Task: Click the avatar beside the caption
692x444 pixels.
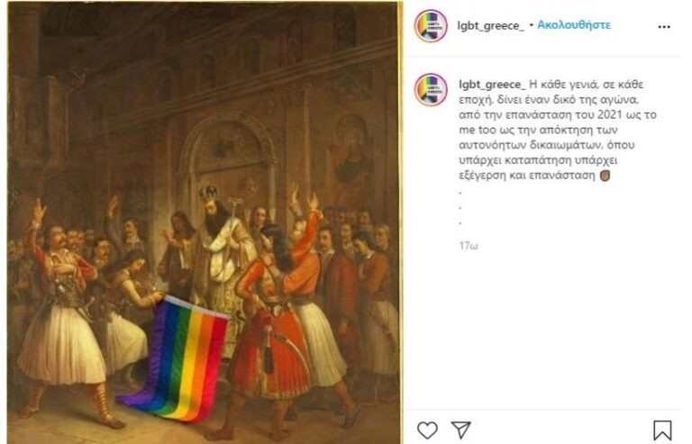Action: 431,89
